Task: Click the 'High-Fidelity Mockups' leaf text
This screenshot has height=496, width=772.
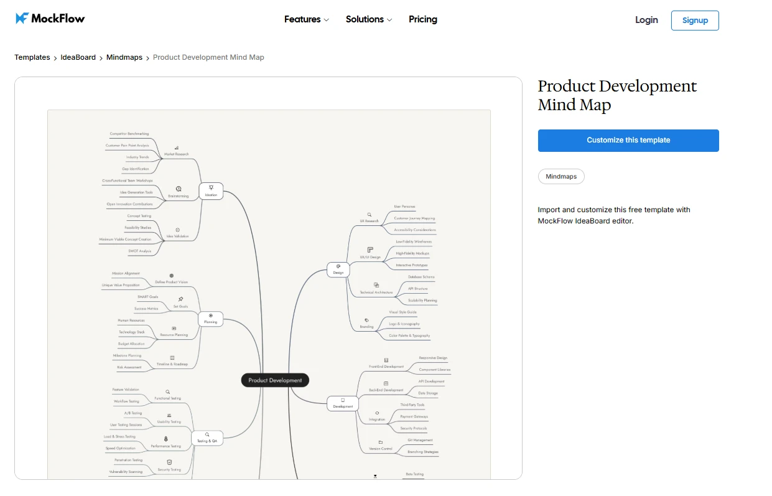Action: [x=412, y=253]
